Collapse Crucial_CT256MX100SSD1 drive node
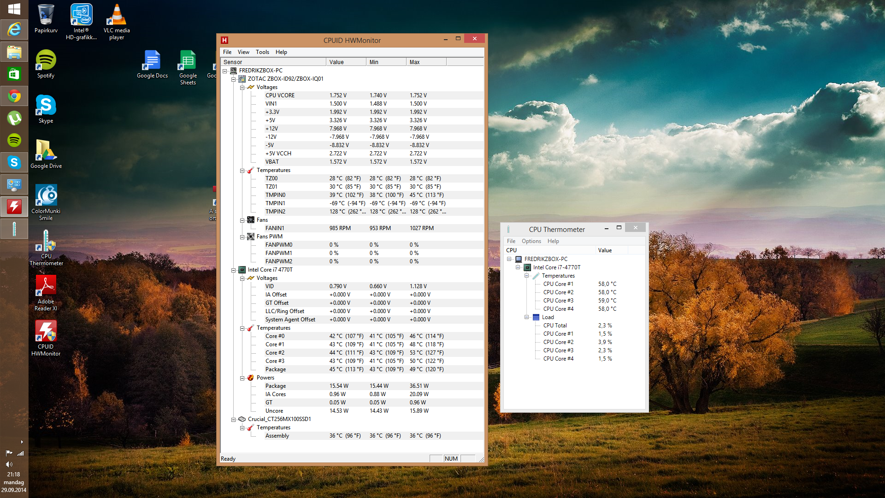Screen dimensions: 885x498 (x=234, y=420)
